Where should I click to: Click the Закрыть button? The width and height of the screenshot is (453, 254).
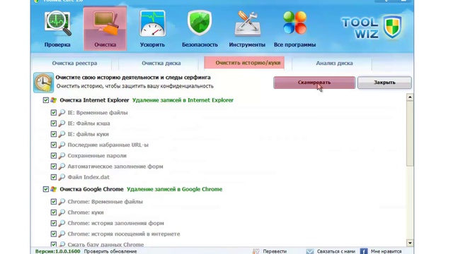pos(384,83)
